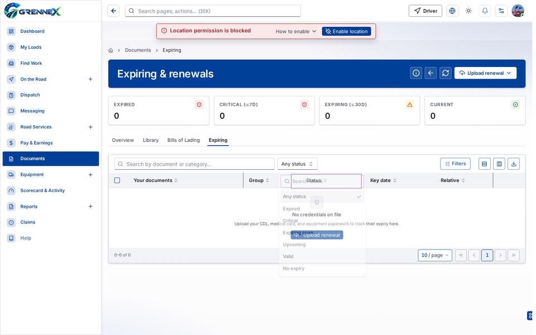This screenshot has width=536, height=335.
Task: Switch to the Overview tab
Action: (x=123, y=140)
